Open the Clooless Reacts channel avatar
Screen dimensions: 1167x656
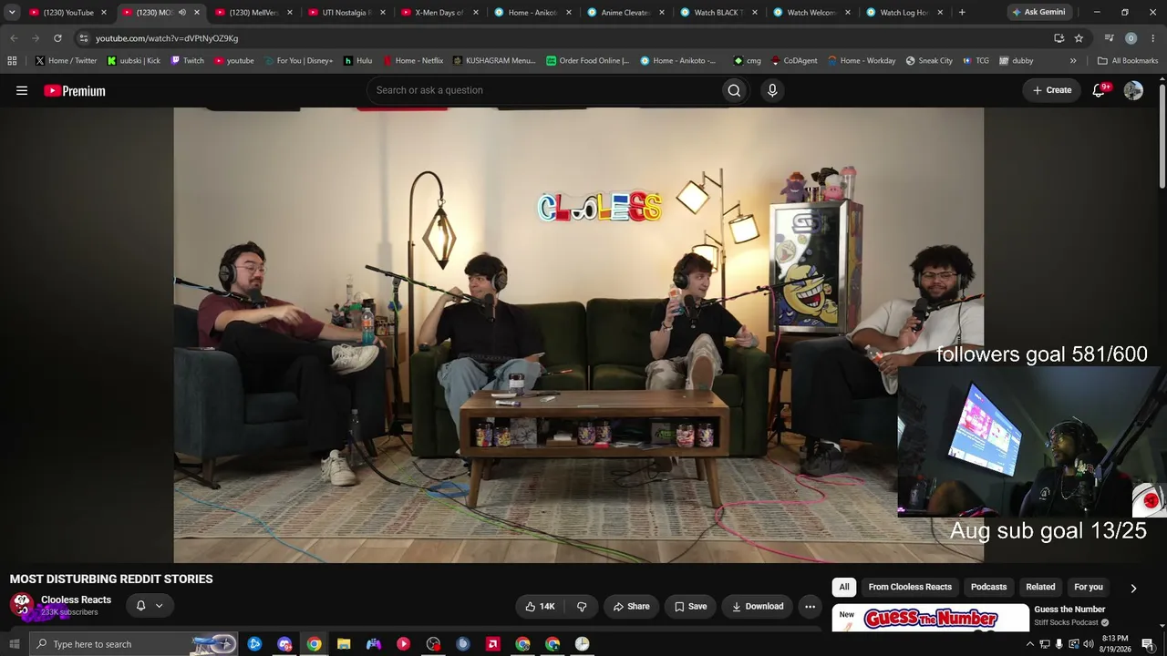coord(22,605)
